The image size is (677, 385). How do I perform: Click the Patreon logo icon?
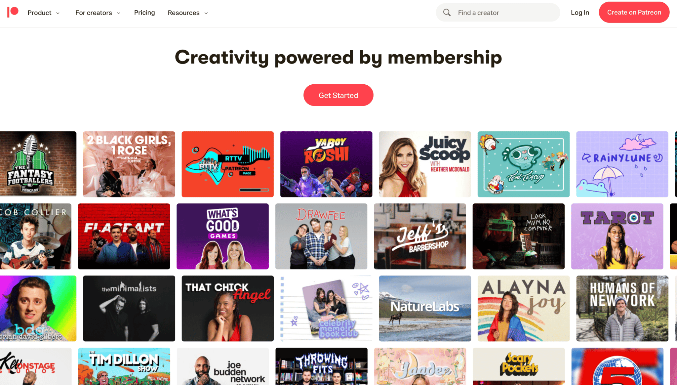click(13, 12)
